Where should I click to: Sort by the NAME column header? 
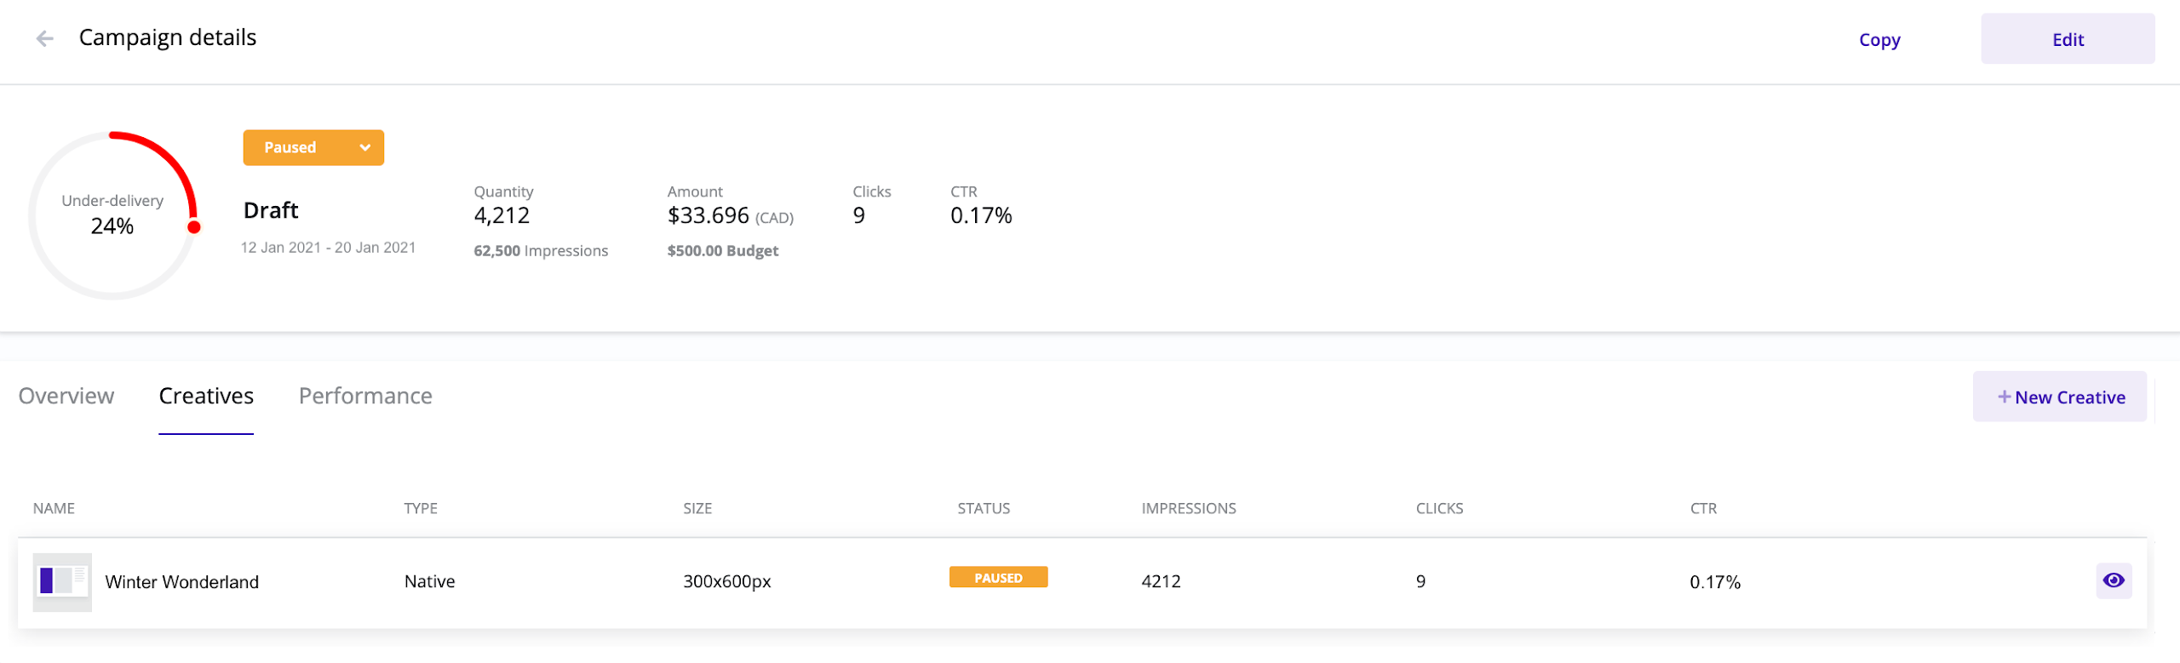tap(54, 508)
